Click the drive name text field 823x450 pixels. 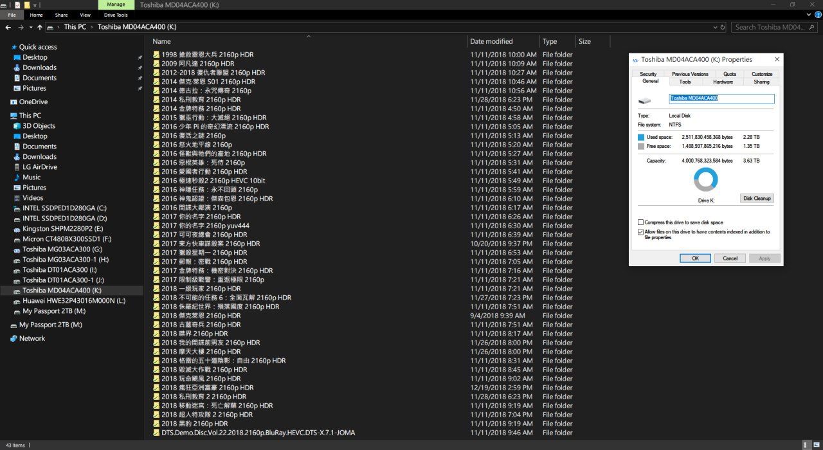point(721,98)
